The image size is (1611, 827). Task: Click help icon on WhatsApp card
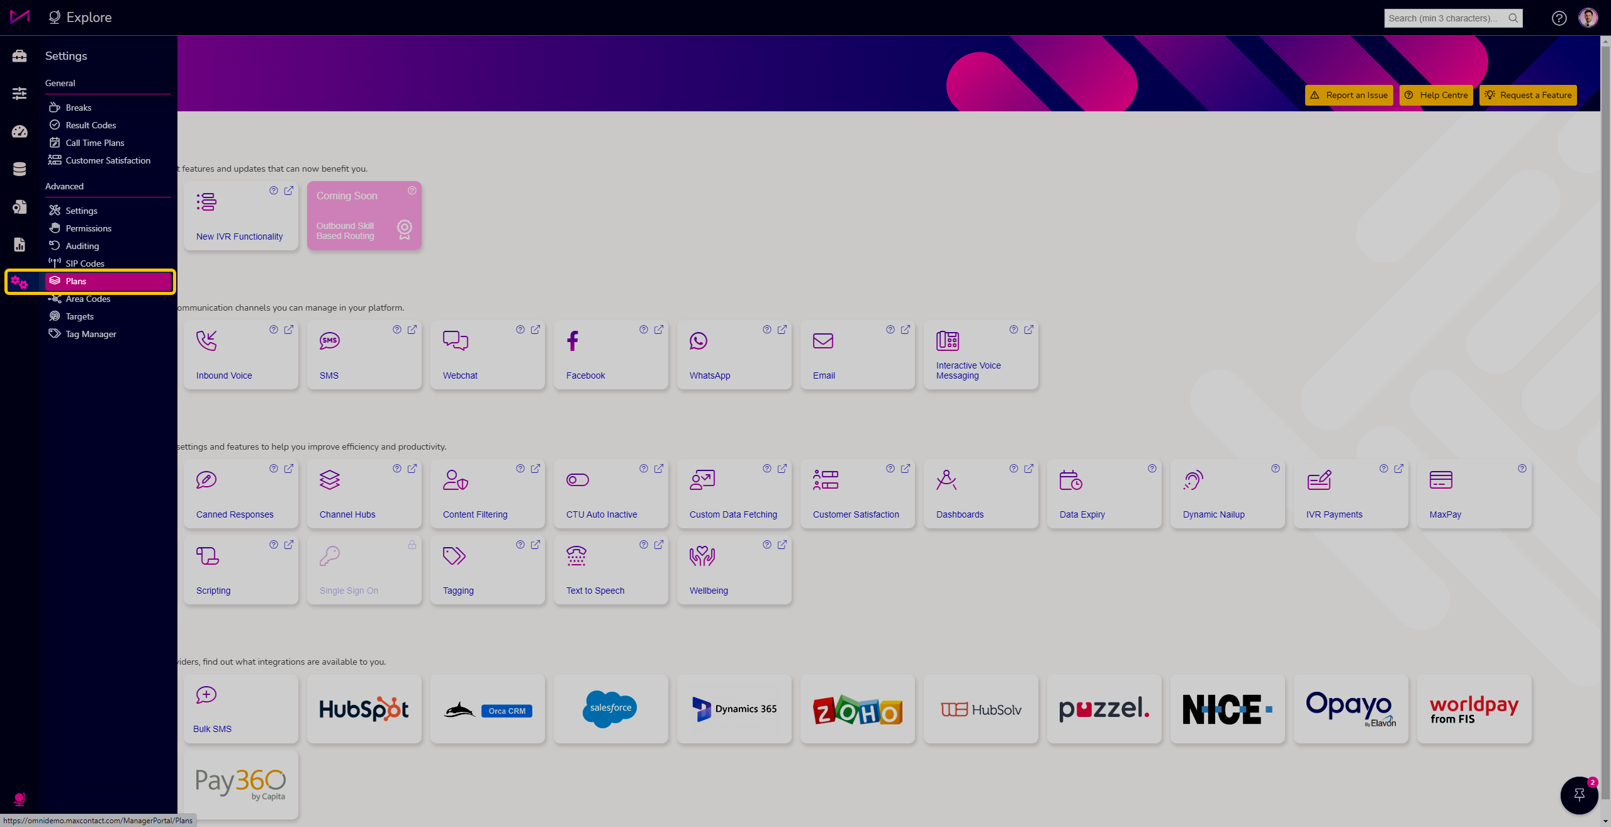767,330
